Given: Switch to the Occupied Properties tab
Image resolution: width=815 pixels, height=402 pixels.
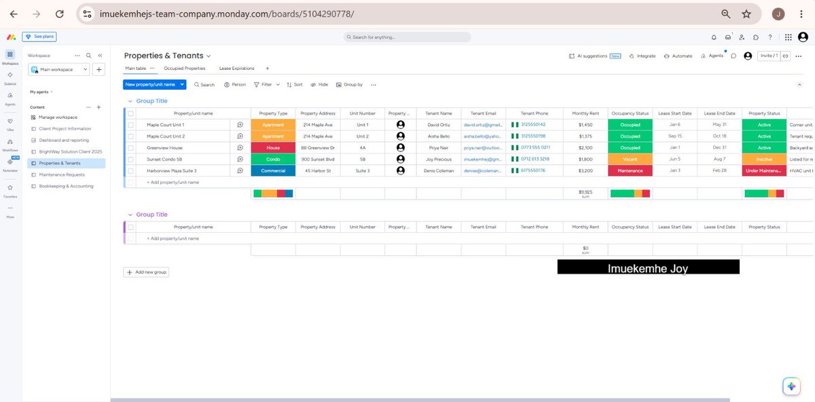Looking at the screenshot, I should (185, 69).
